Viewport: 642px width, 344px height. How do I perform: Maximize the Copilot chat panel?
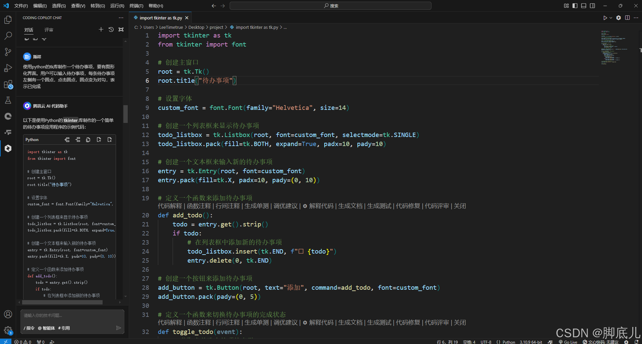click(x=121, y=29)
